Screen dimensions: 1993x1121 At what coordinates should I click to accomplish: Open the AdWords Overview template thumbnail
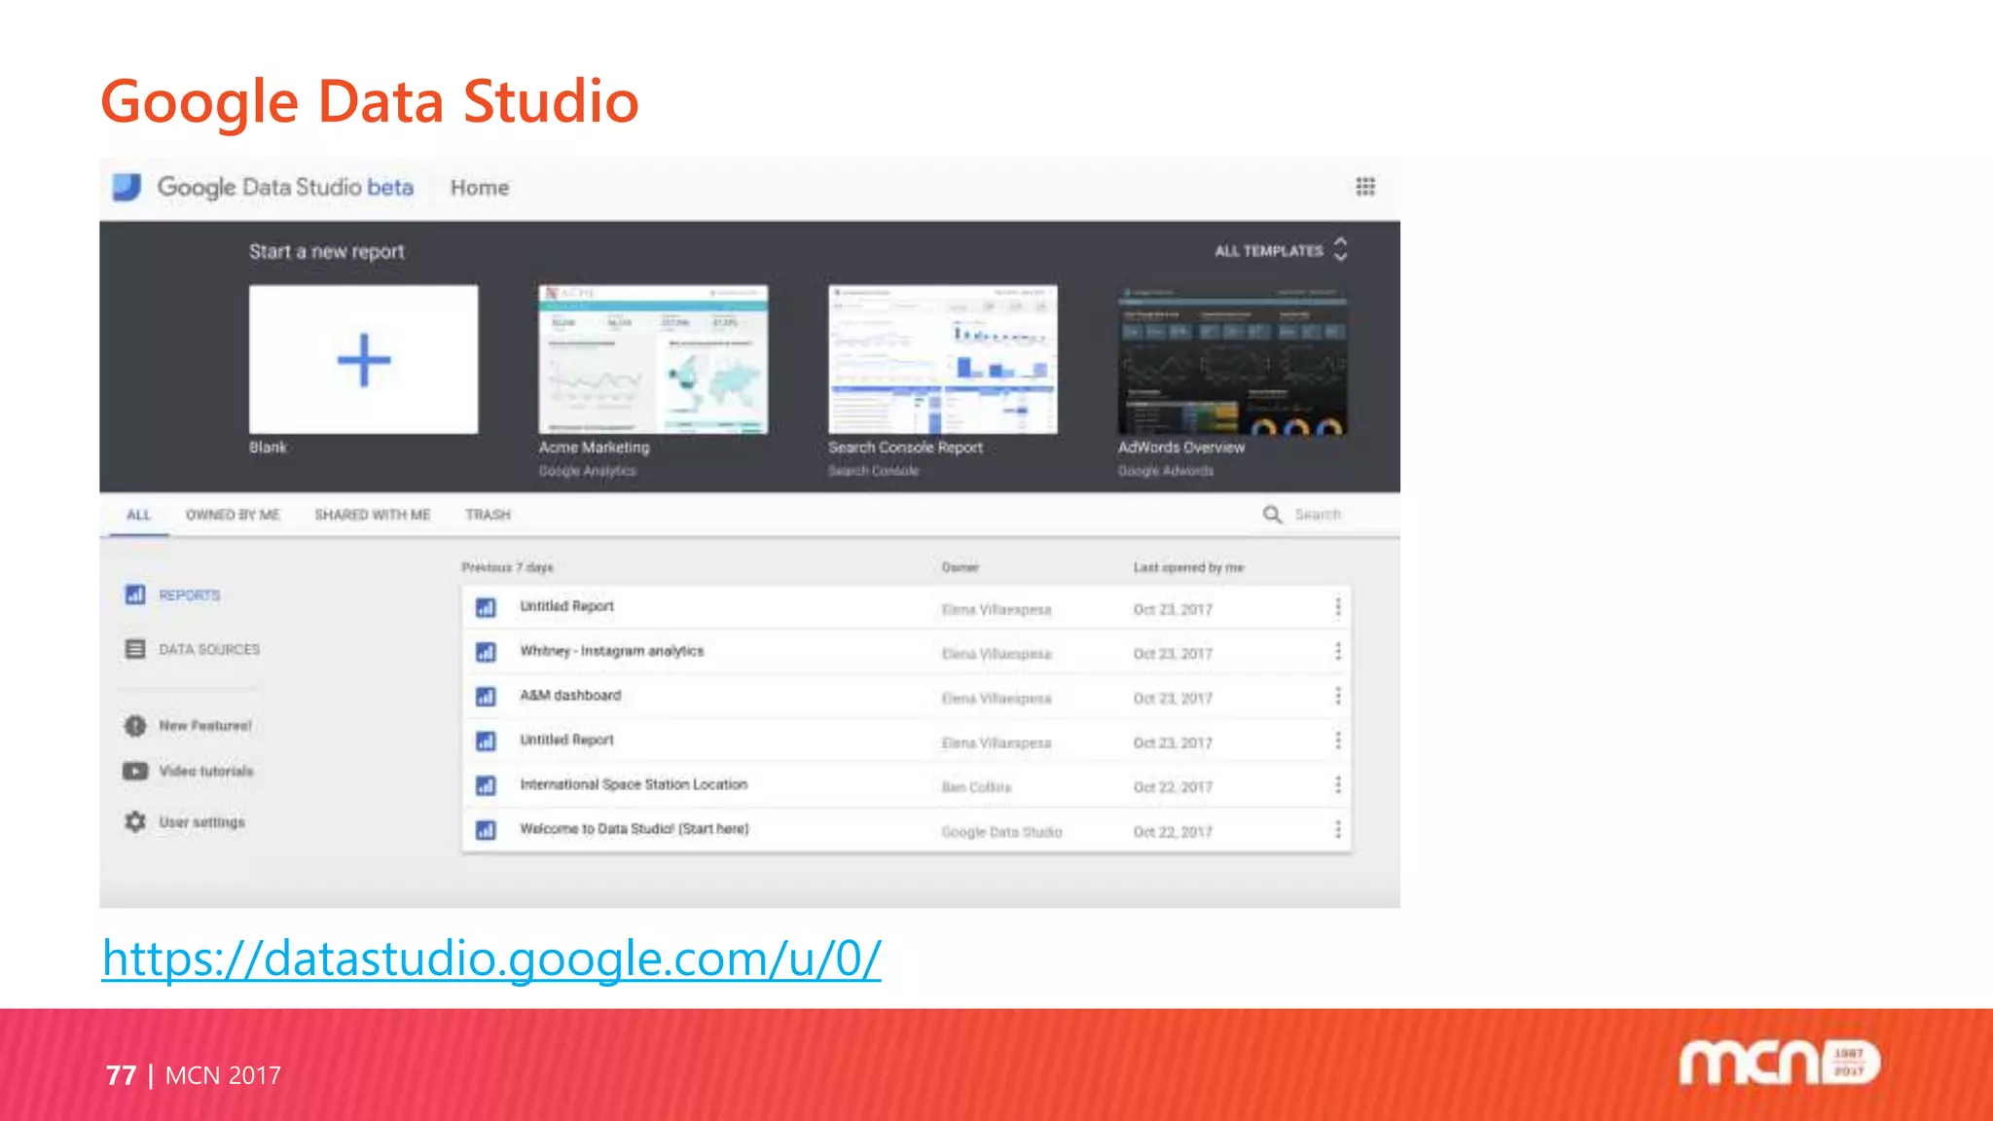click(1233, 359)
